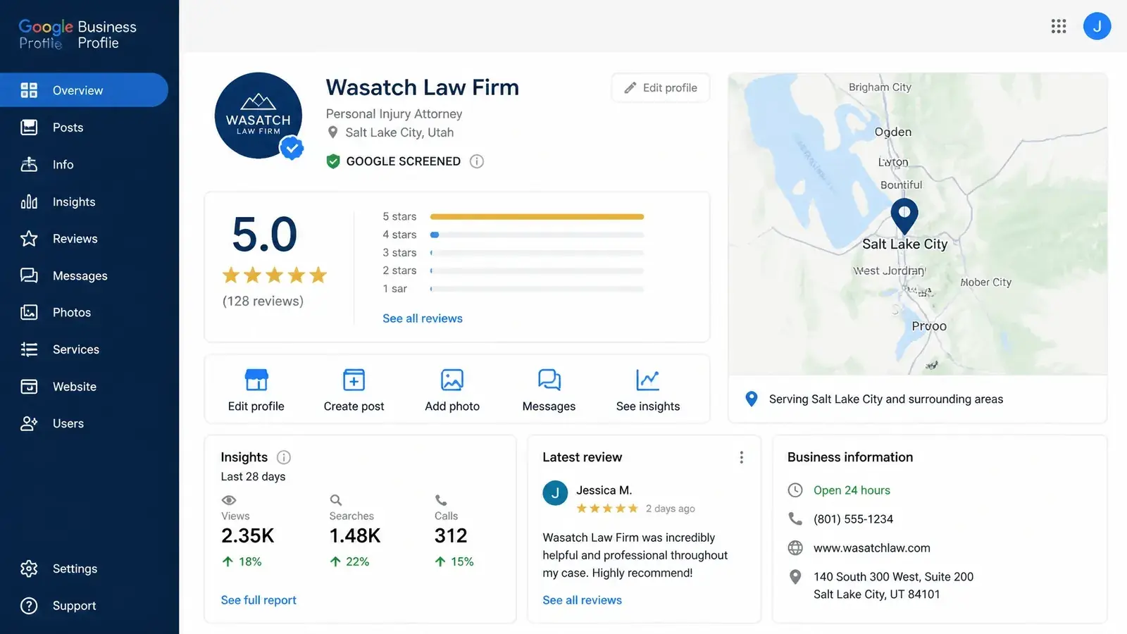Viewport: 1127px width, 634px height.
Task: Click the 4 stars rating bar
Action: [x=537, y=235]
